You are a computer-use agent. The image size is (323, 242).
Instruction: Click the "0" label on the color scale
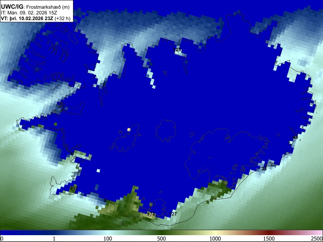point(2,239)
